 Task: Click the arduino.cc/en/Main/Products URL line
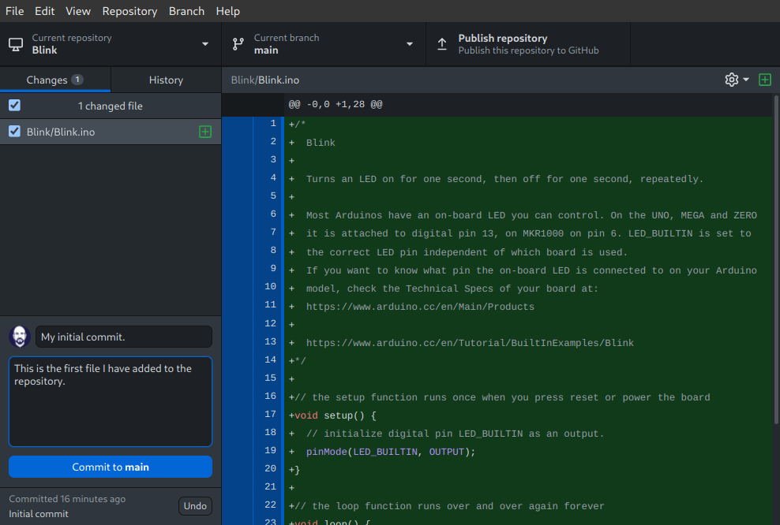point(420,307)
